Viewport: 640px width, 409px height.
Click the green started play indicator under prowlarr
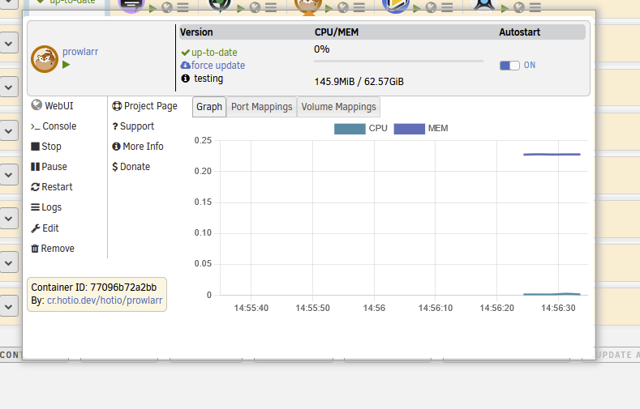(x=67, y=64)
